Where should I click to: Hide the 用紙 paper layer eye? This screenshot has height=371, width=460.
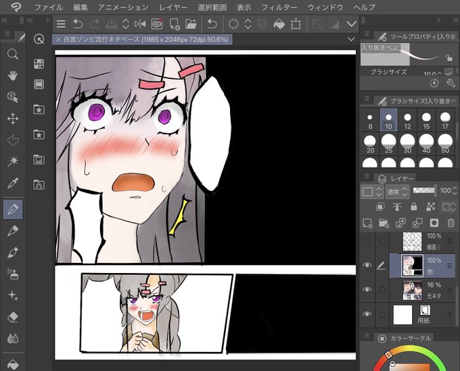tap(367, 314)
